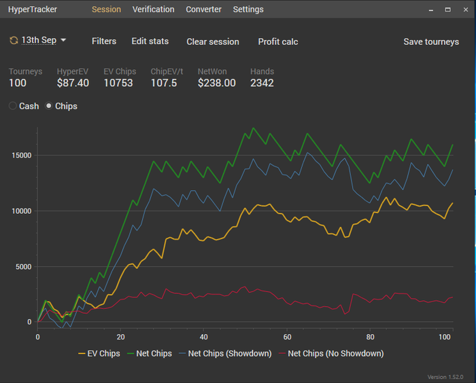The height and width of the screenshot is (383, 476).
Task: Open the Converter tab
Action: tap(203, 10)
